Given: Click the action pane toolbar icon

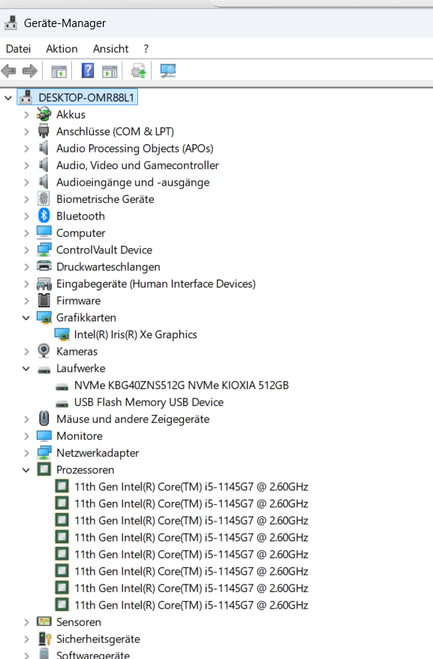Looking at the screenshot, I should (110, 71).
